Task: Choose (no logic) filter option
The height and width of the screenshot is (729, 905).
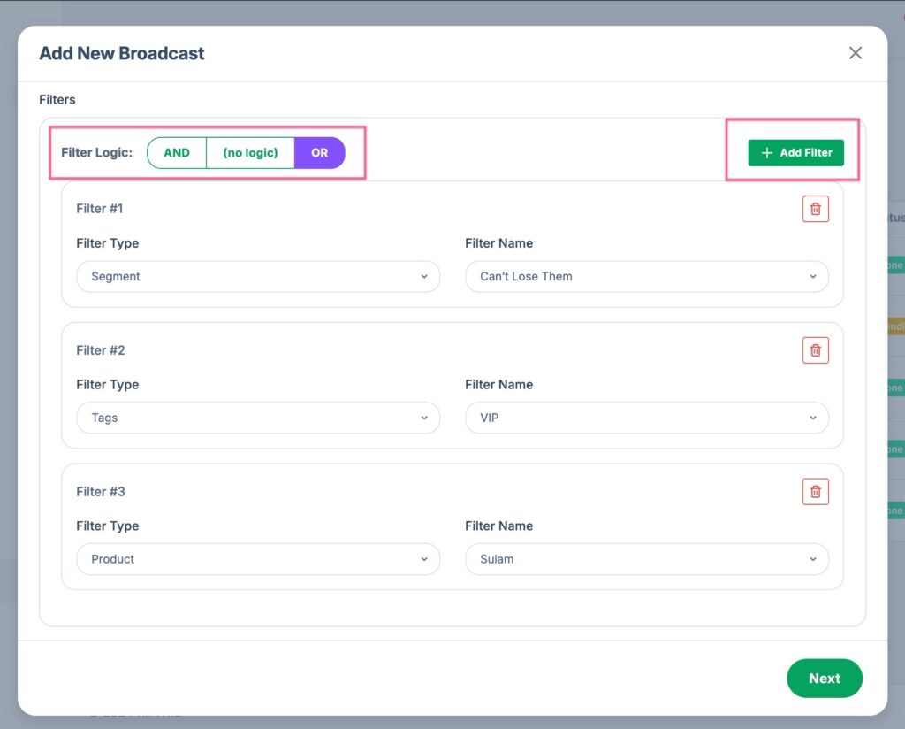Action: click(x=250, y=153)
